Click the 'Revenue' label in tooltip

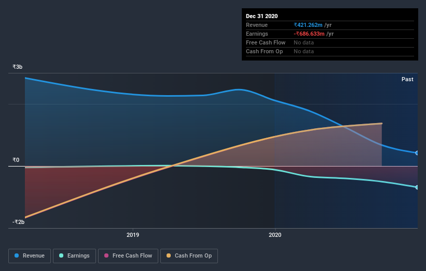click(x=257, y=25)
